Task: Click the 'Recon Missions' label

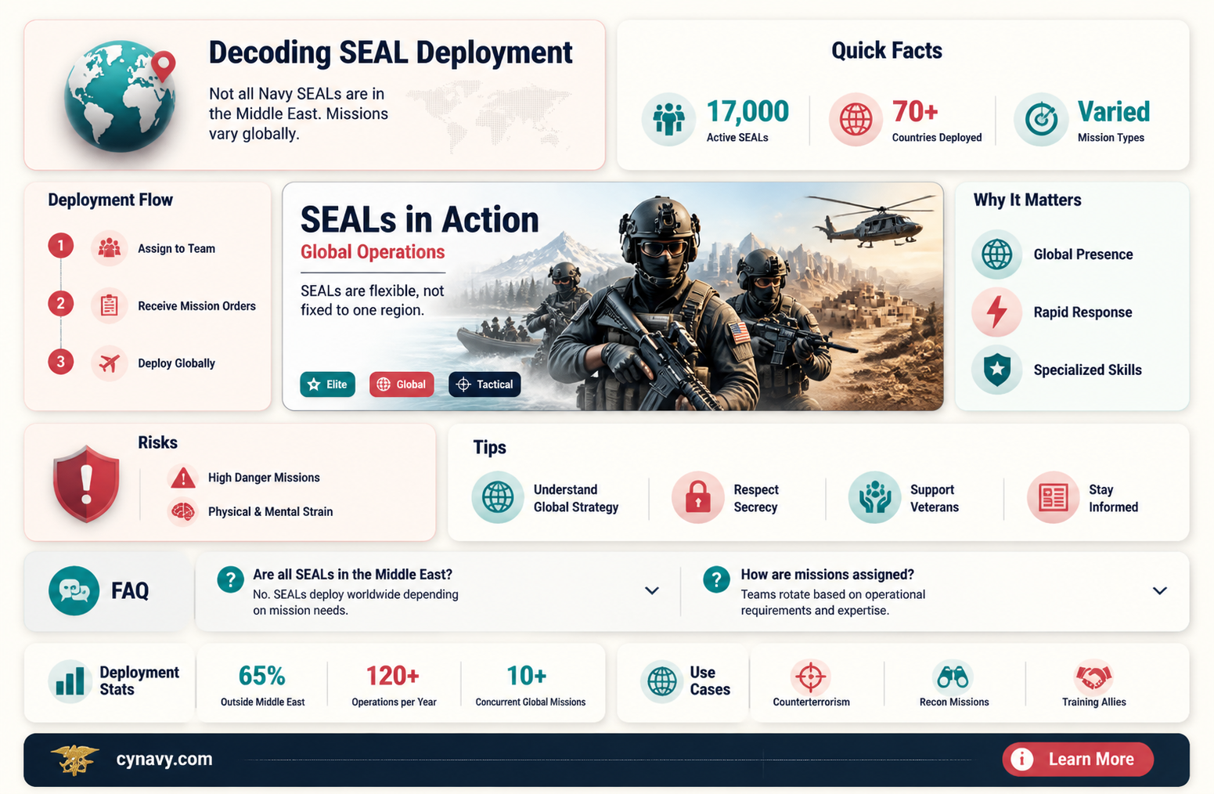Action: coord(954,702)
